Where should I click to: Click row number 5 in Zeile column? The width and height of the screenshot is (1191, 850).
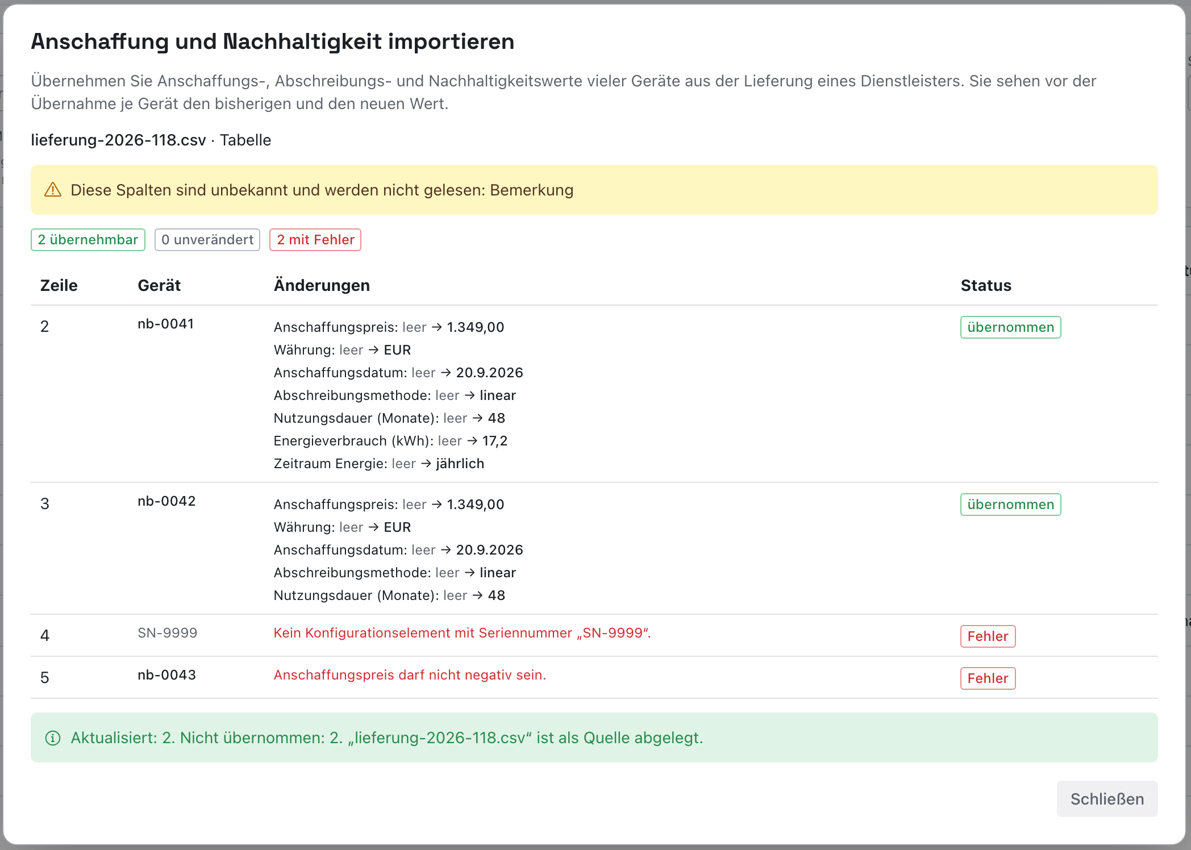click(x=45, y=677)
